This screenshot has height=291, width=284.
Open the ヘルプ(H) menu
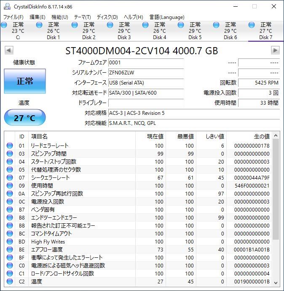(134, 17)
